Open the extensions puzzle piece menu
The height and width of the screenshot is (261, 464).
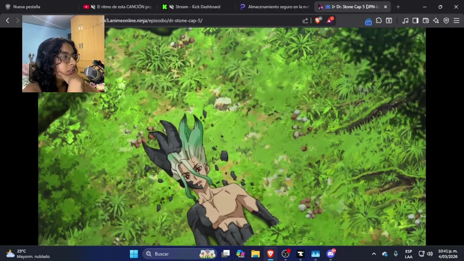coord(379,21)
